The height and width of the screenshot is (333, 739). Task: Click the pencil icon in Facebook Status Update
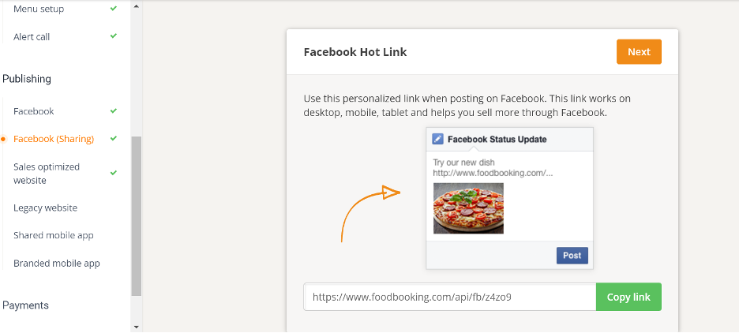[438, 139]
